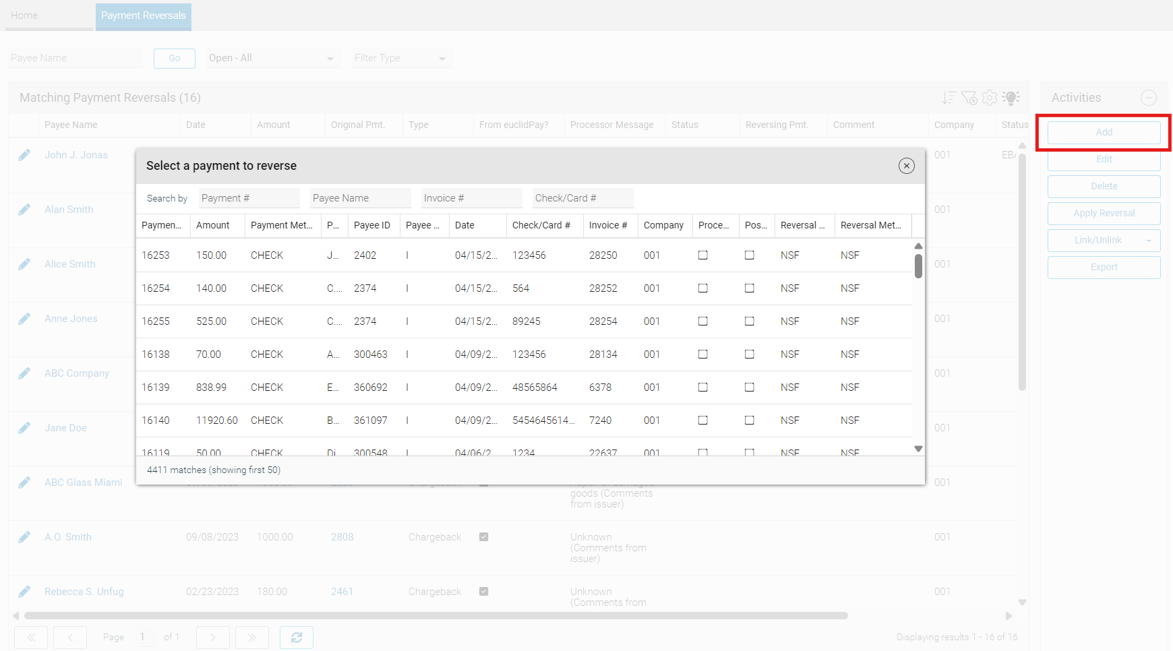
Task: Click edit pencil for ABC Glass Miami row
Action: pos(24,483)
